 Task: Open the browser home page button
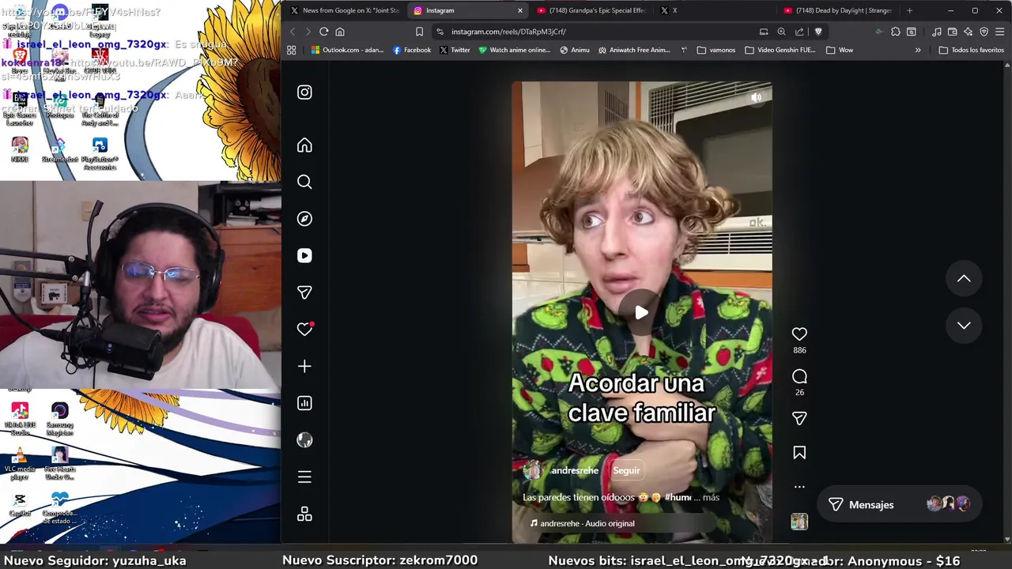[340, 32]
